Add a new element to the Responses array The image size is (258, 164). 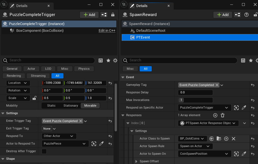click(215, 115)
